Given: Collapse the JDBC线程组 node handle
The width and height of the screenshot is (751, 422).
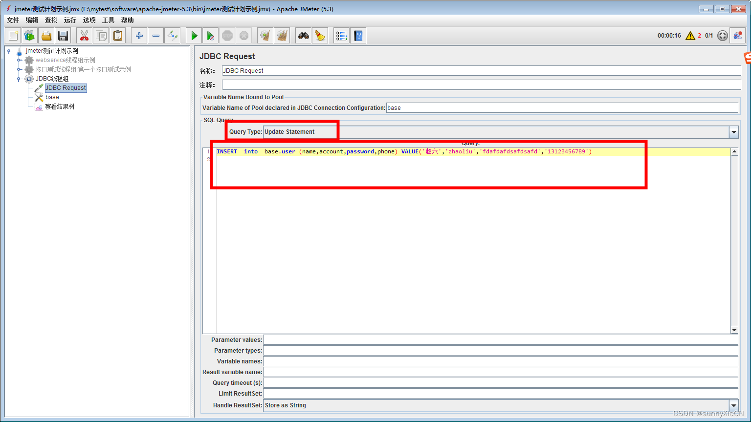Looking at the screenshot, I should point(19,79).
